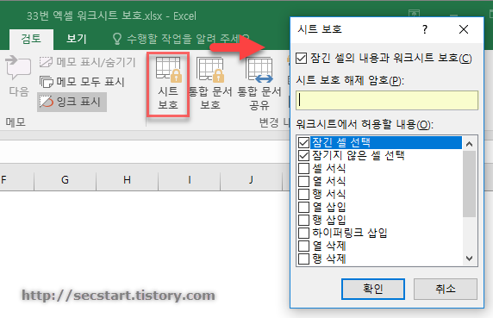Click the ribbon display options icon in title bar
The image size is (493, 318).
pyautogui.click(x=414, y=13)
